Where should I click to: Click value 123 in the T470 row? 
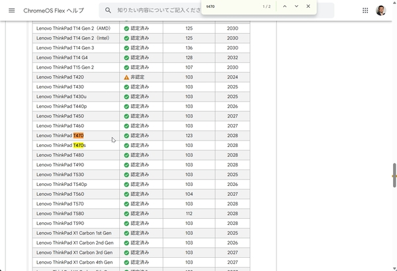tap(189, 136)
